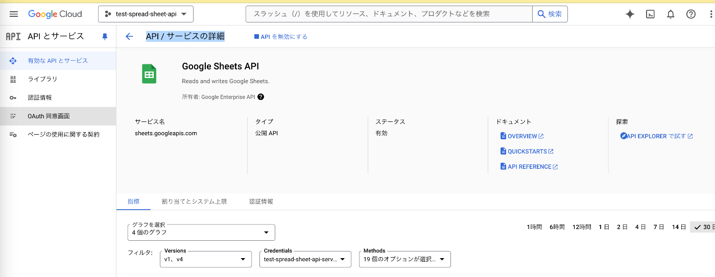Expand the Methods filter dropdown
Image resolution: width=715 pixels, height=277 pixels.
[x=405, y=259]
